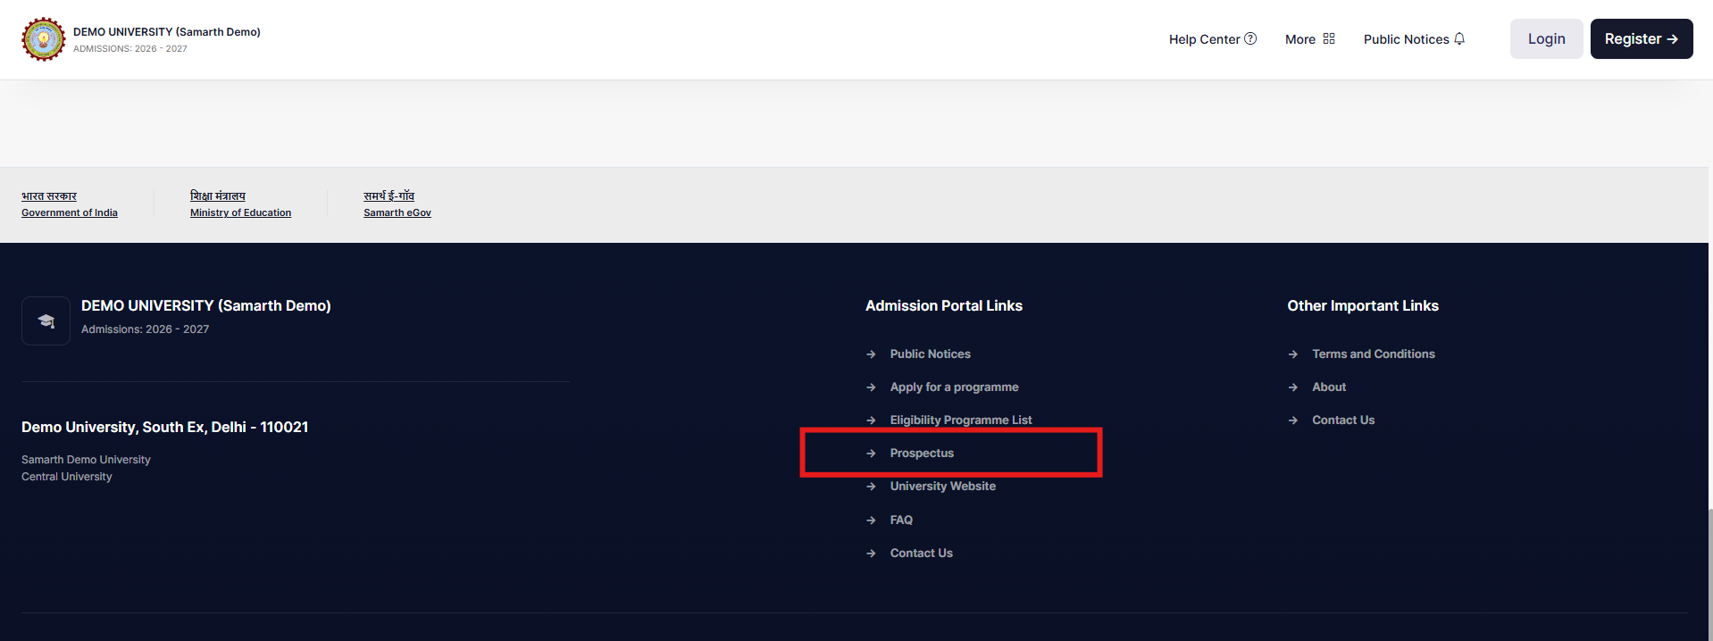Click the graduation cap icon in footer

(x=46, y=320)
